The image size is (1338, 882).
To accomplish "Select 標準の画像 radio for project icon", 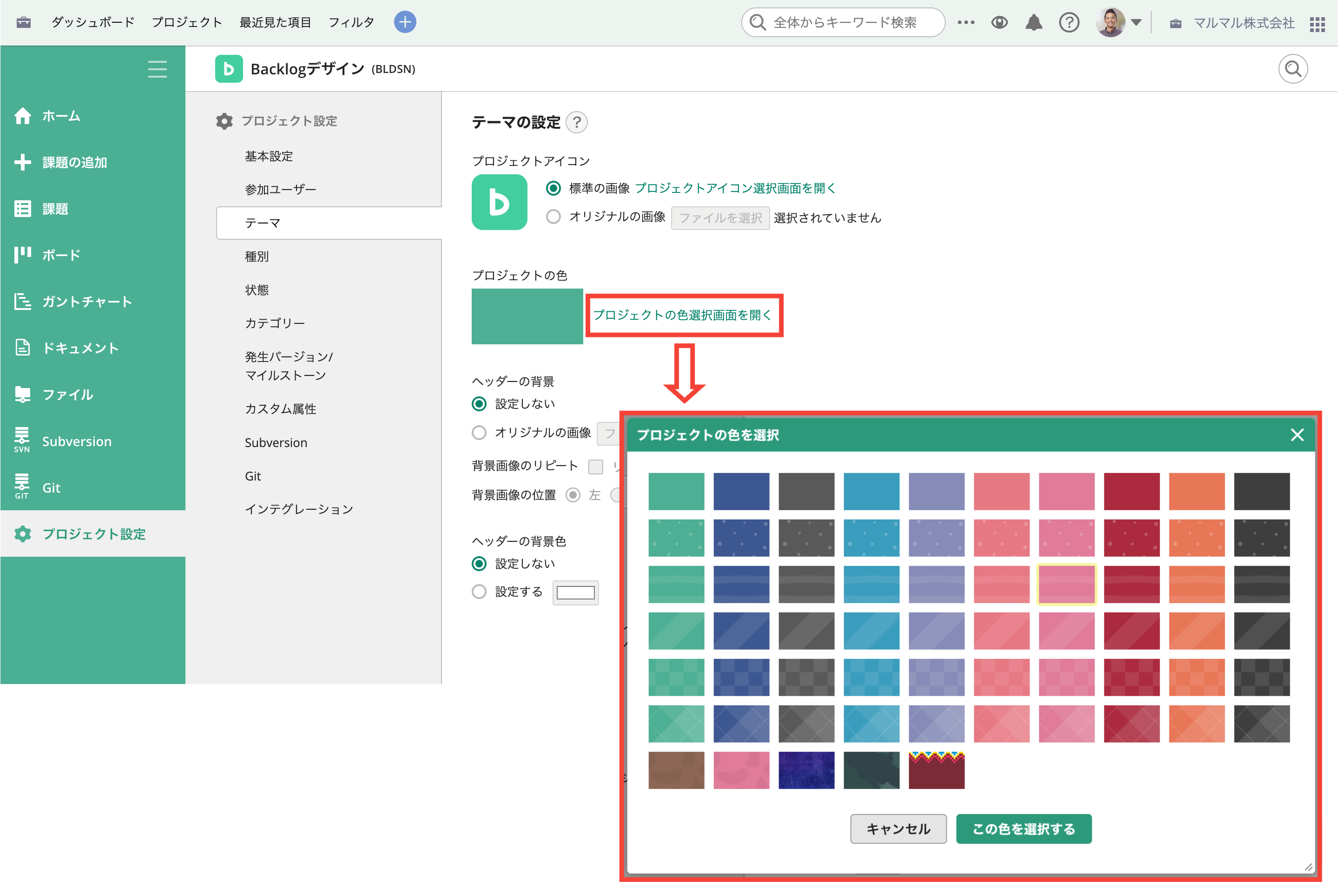I will 554,188.
